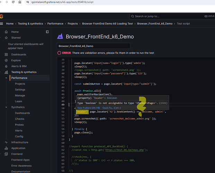Click the browser home icon

coord(20,2)
